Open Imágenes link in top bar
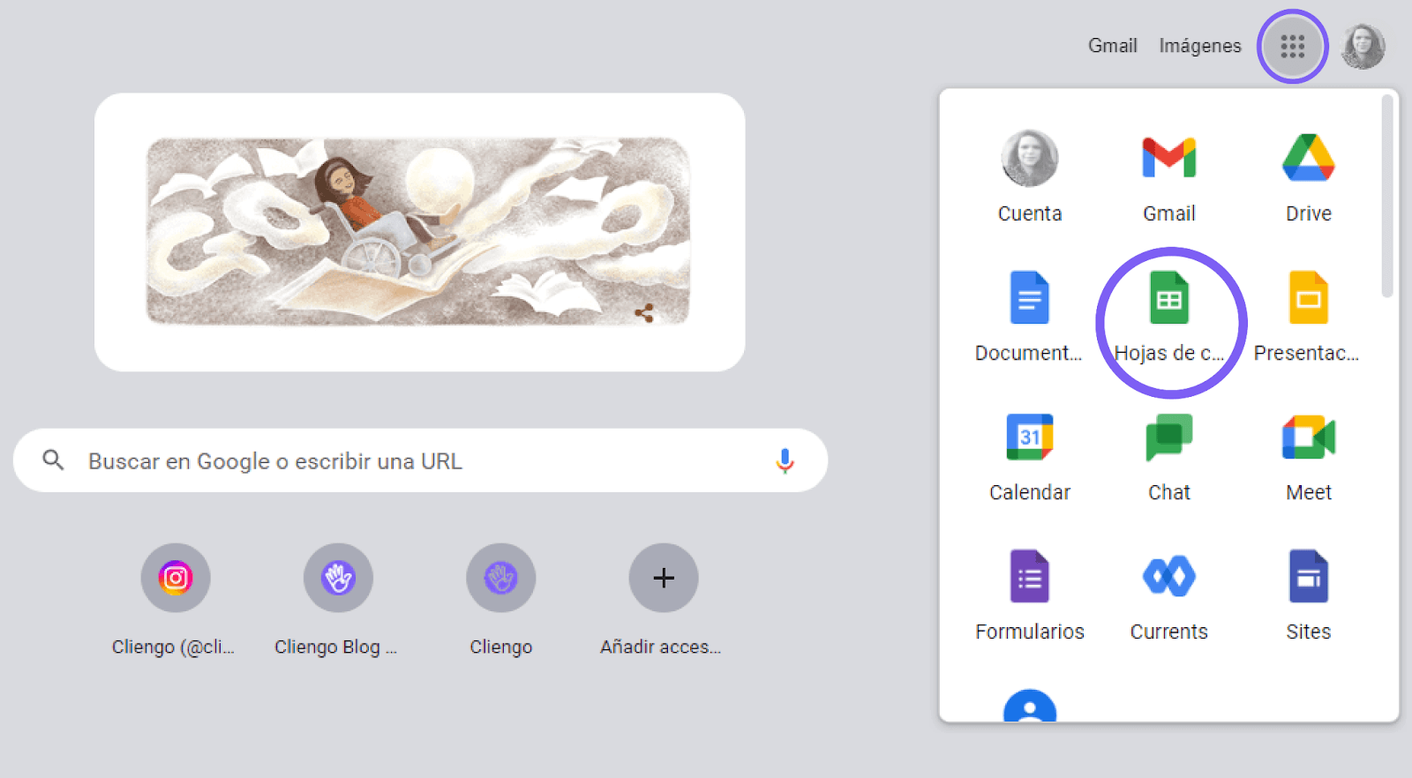Screen dimensions: 1412x778 coord(1200,46)
